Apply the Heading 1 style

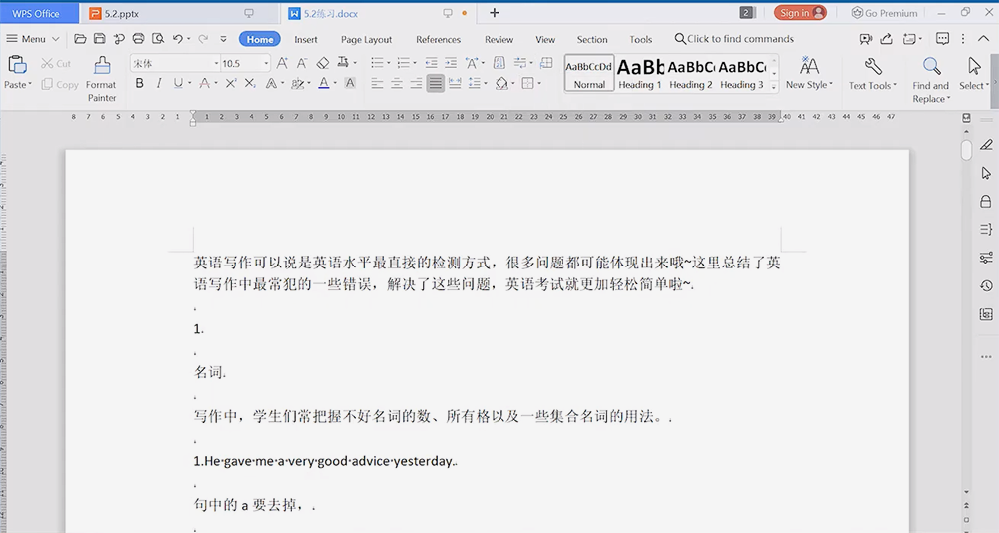(x=640, y=73)
